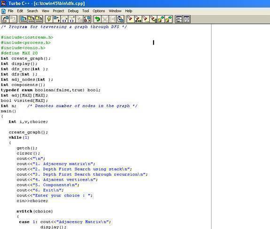The height and width of the screenshot is (229, 270).
Task: Click the open file toolbar icon
Action: [x=6, y=19]
